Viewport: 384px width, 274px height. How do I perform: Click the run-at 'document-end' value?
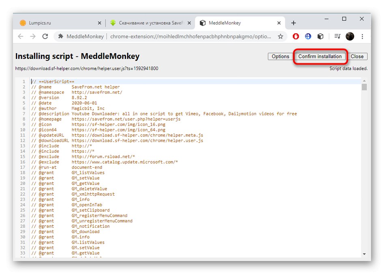[87, 167]
